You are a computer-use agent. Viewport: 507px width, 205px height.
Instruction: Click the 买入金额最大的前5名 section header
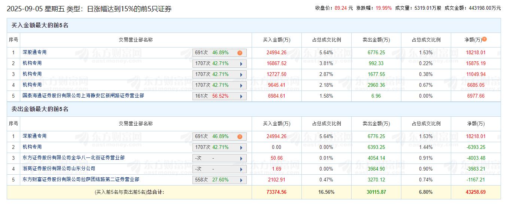coord(40,25)
